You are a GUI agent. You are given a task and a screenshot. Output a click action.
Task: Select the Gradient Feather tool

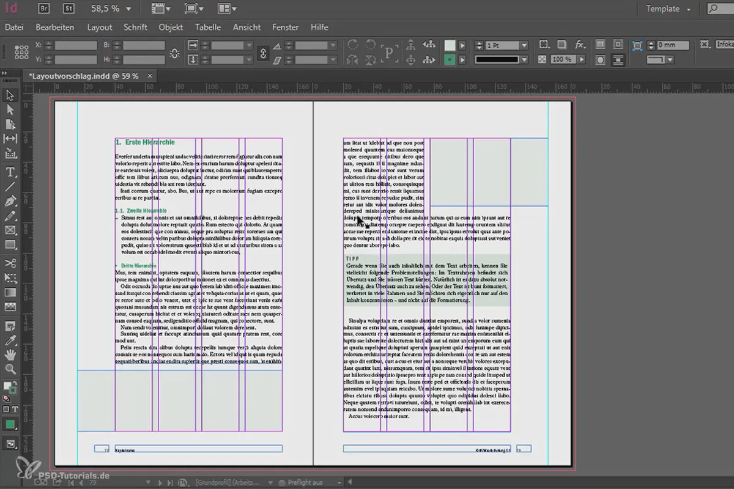click(x=10, y=307)
